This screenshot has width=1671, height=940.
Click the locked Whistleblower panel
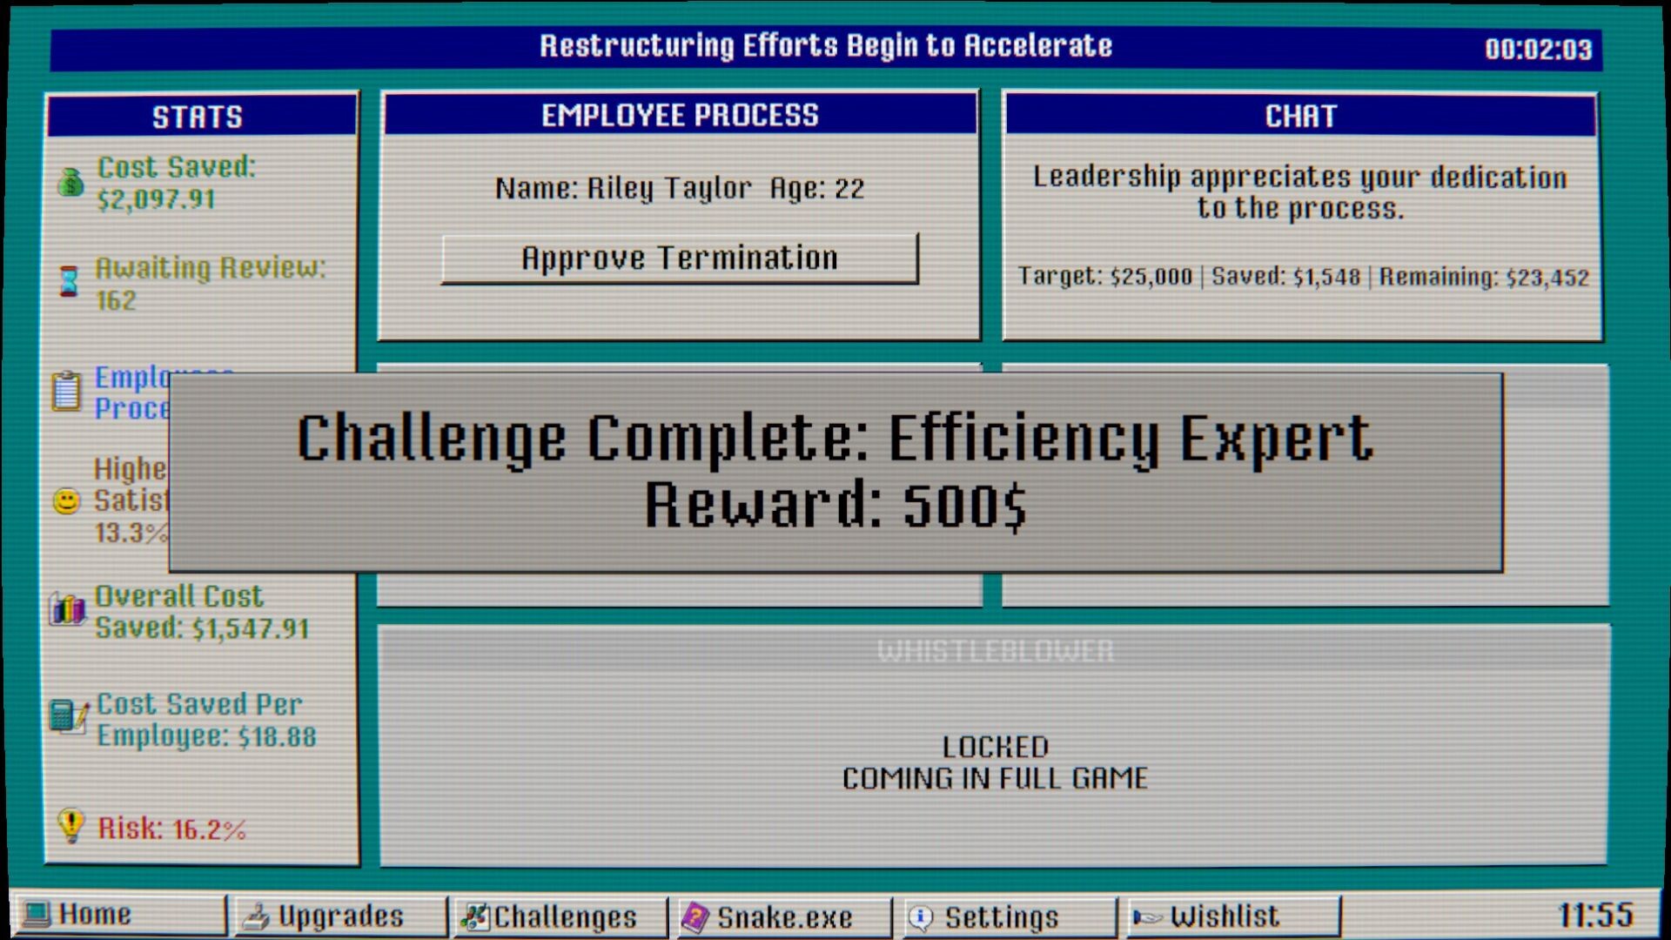tap(994, 746)
